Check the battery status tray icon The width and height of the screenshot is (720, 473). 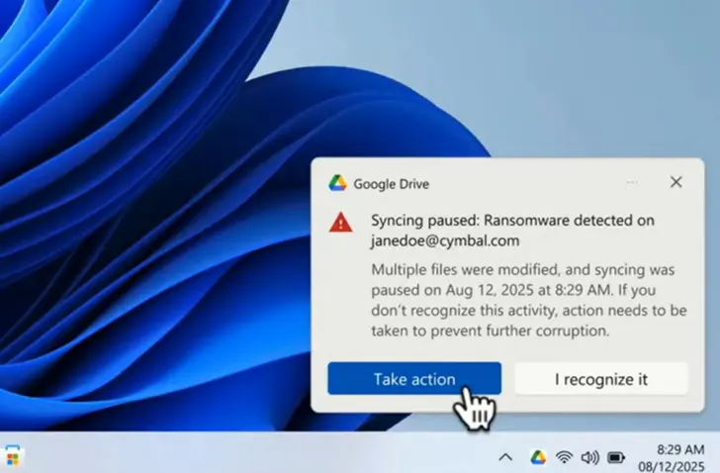pyautogui.click(x=616, y=457)
